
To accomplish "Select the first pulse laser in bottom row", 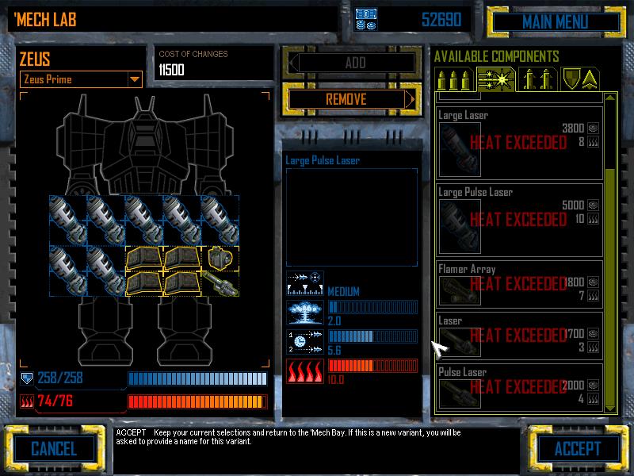I will 68,271.
